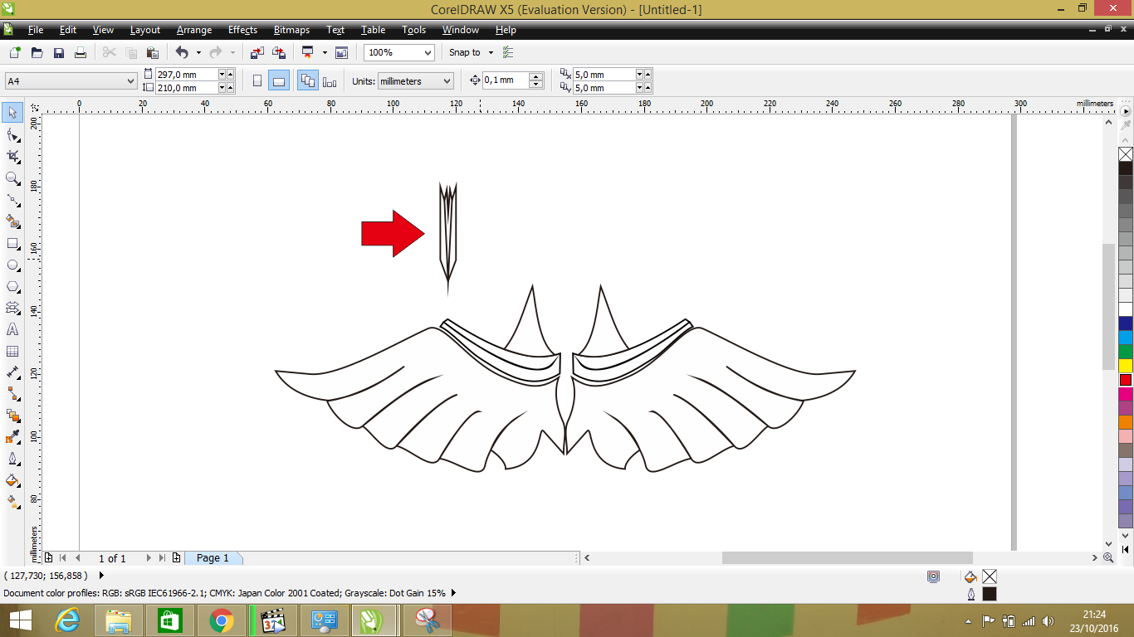
Task: Go to the next page arrow
Action: tap(149, 558)
